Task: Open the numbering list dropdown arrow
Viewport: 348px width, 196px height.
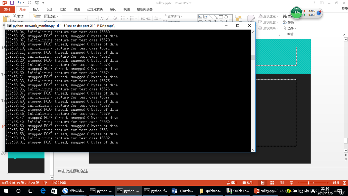Action: (x=136, y=18)
